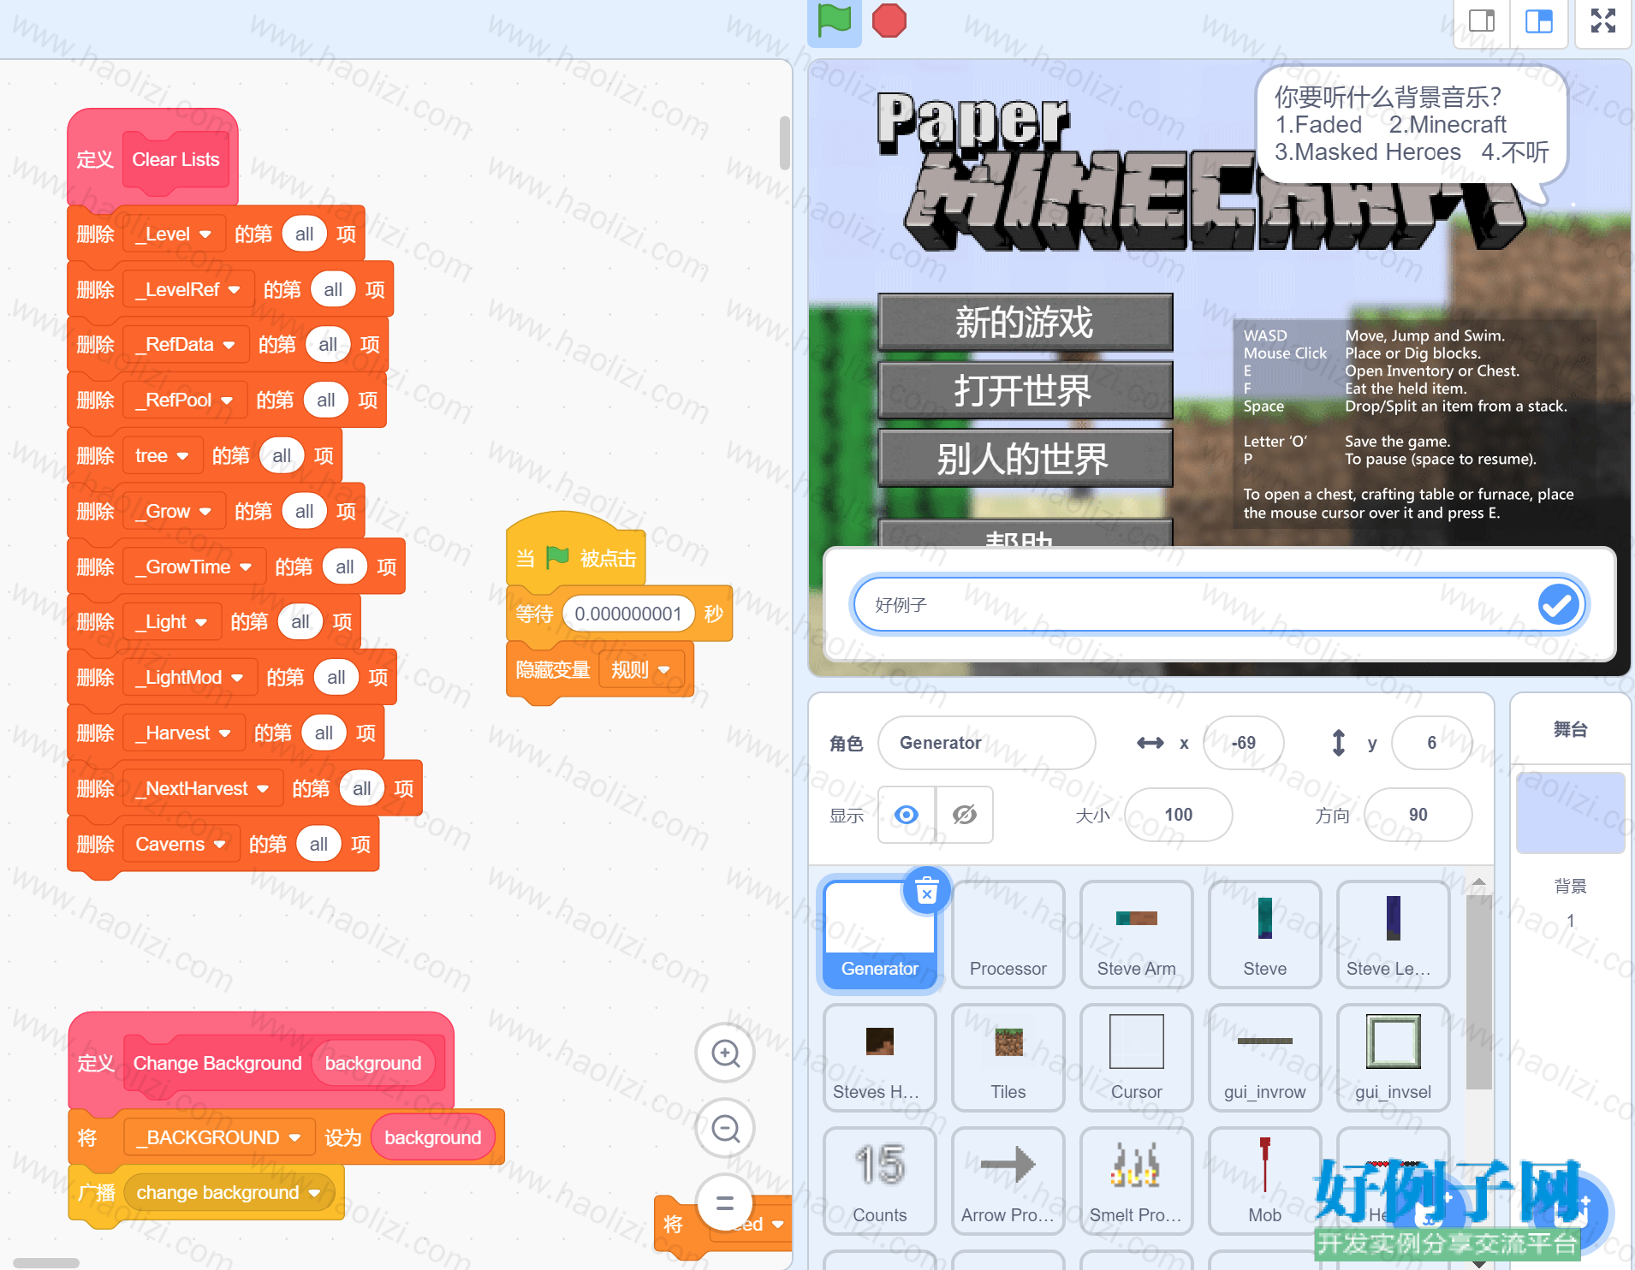Open the _NextHarvest list dropdown
Viewport: 1635px width, 1270px height.
(x=203, y=789)
